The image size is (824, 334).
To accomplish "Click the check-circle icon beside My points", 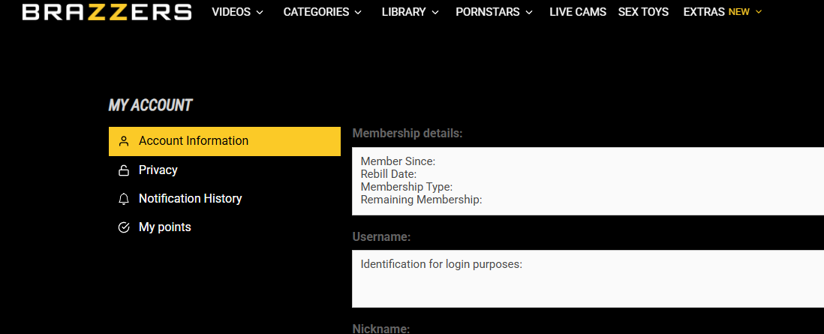I will (125, 227).
